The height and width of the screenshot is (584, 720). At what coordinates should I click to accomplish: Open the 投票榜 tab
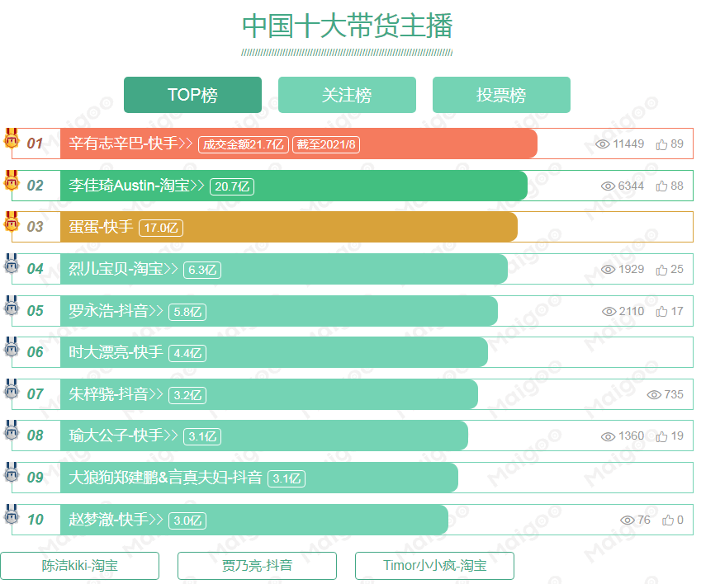tap(501, 95)
